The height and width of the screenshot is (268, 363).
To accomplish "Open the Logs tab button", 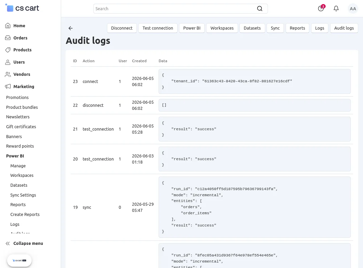I will 320,28.
